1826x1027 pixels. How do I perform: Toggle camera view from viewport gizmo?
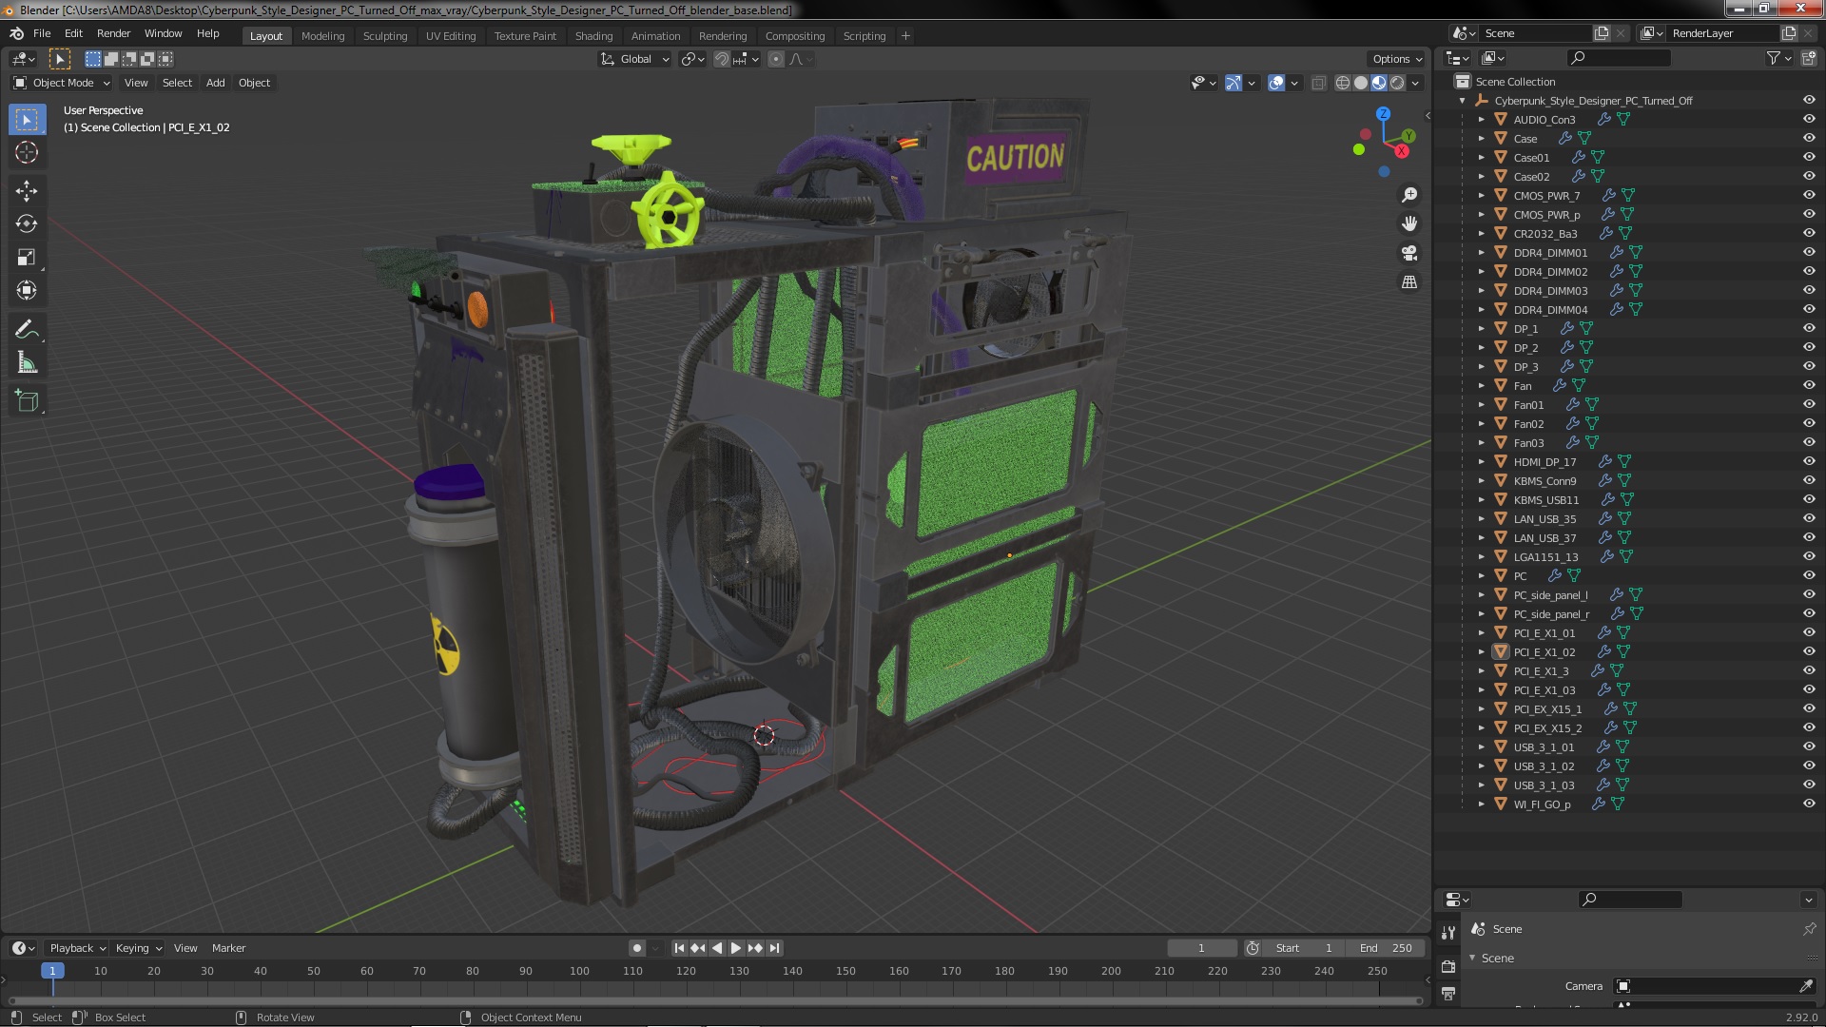(1409, 253)
